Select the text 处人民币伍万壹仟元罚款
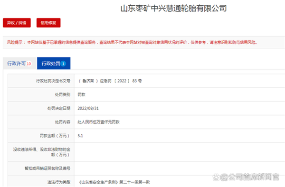This screenshot has height=187, width=285. (98, 122)
